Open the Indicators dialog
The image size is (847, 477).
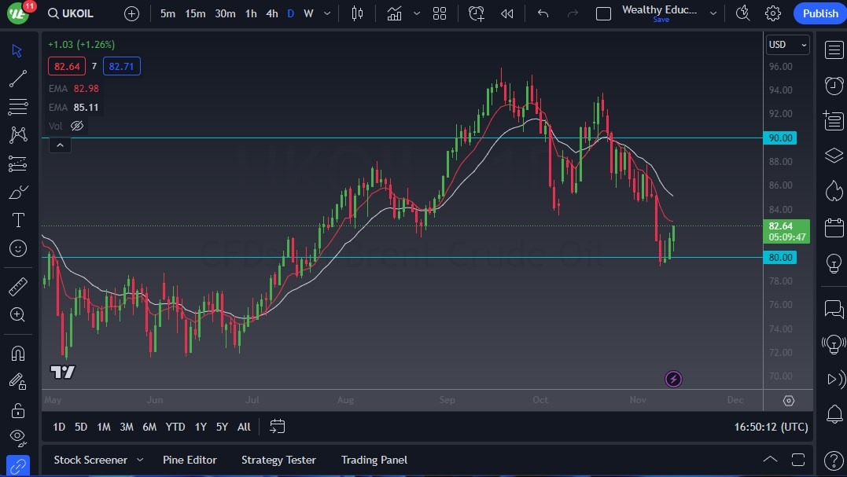pyautogui.click(x=394, y=13)
